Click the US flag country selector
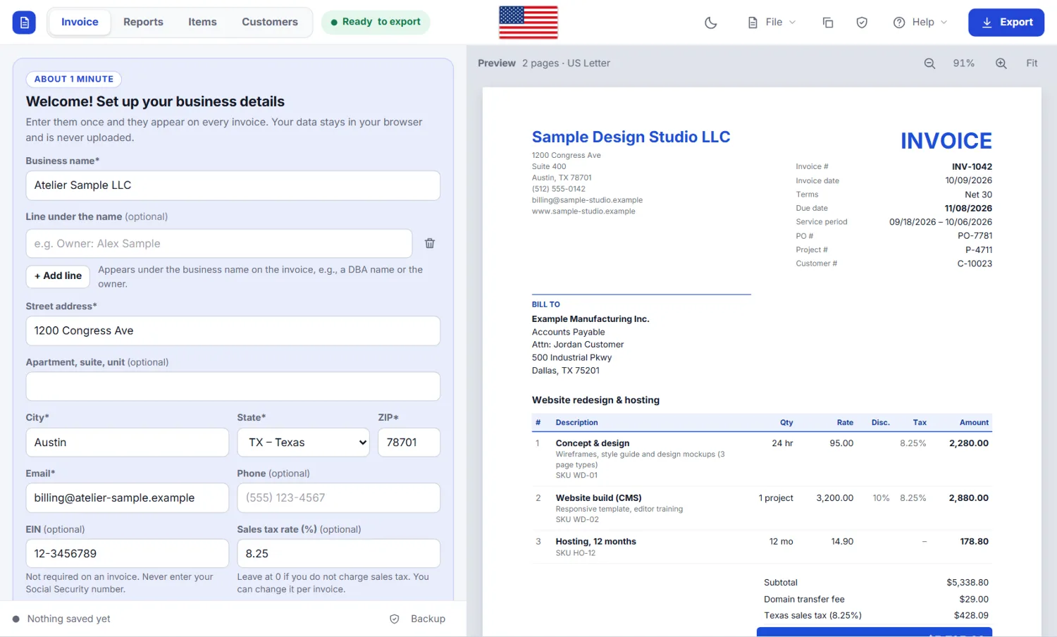 click(x=528, y=22)
